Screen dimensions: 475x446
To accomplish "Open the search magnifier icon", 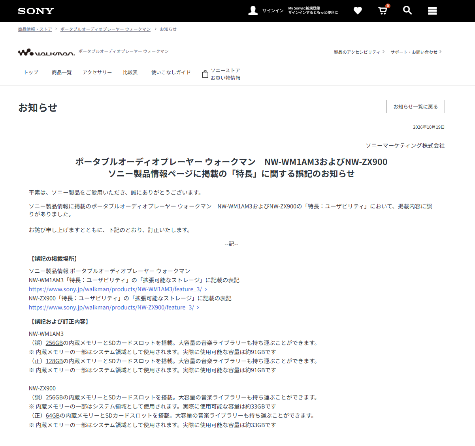I will point(407,11).
